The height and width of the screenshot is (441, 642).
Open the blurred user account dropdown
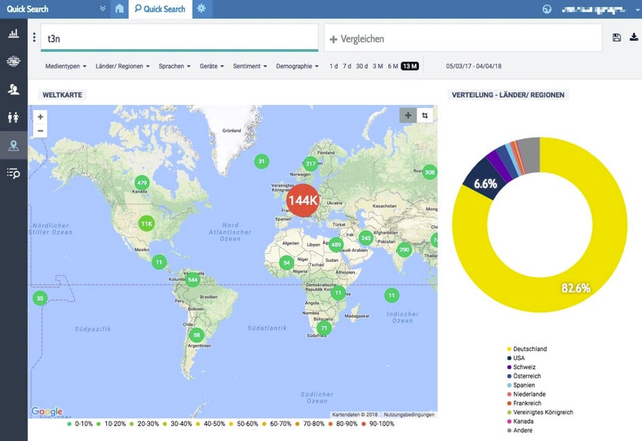pyautogui.click(x=600, y=9)
